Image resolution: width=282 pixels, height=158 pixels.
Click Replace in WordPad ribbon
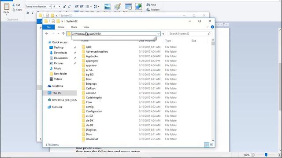[x=153, y=10]
